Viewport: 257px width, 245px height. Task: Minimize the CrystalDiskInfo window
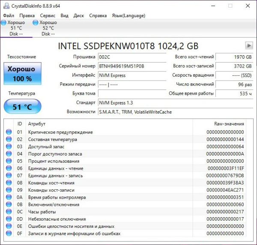click(x=213, y=6)
